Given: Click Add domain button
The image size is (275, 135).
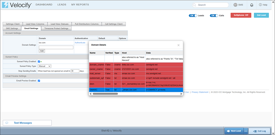Looking at the screenshot, I should tap(42, 51).
